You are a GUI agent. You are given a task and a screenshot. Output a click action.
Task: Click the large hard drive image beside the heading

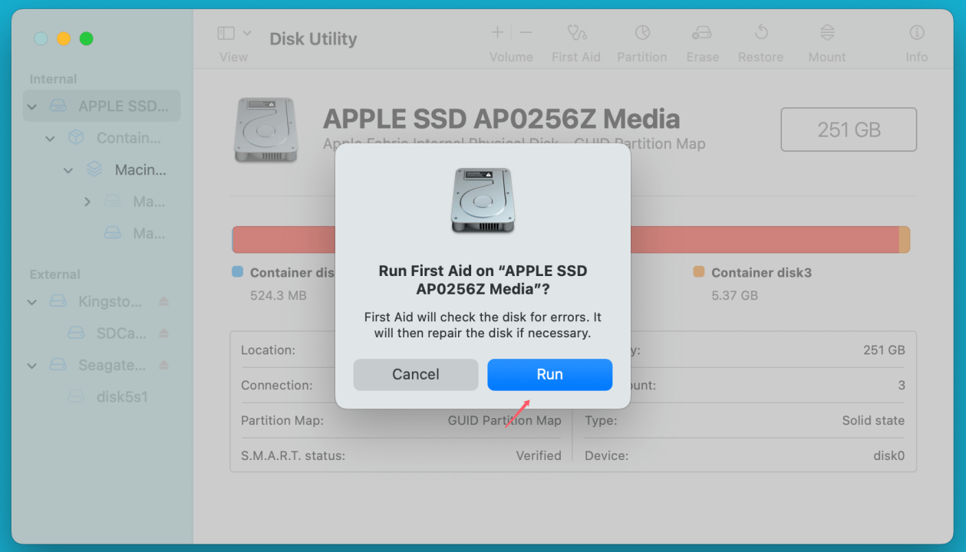pyautogui.click(x=265, y=130)
